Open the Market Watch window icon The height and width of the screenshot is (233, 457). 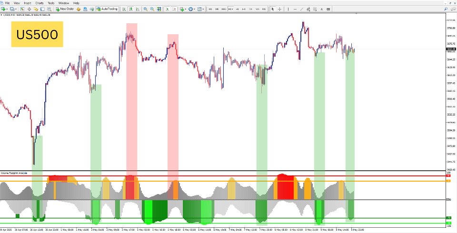pos(22,9)
